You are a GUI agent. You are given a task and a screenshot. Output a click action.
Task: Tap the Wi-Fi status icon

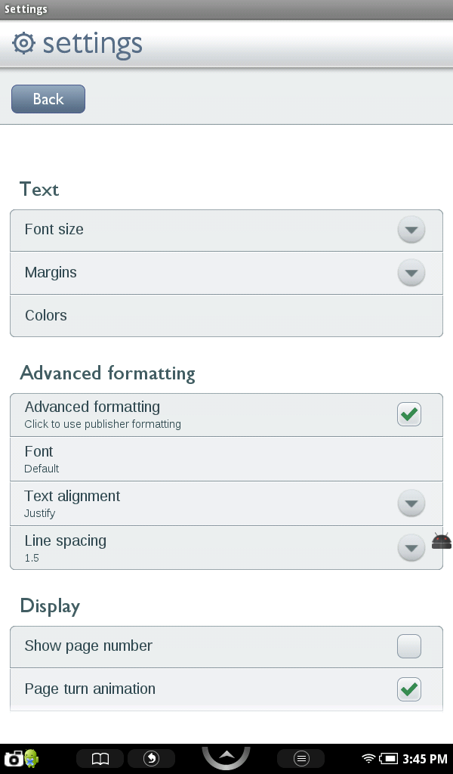point(368,758)
